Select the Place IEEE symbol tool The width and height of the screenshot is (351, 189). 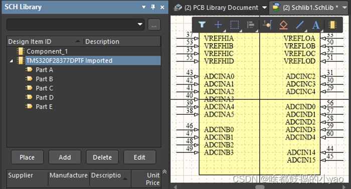[x=283, y=25]
